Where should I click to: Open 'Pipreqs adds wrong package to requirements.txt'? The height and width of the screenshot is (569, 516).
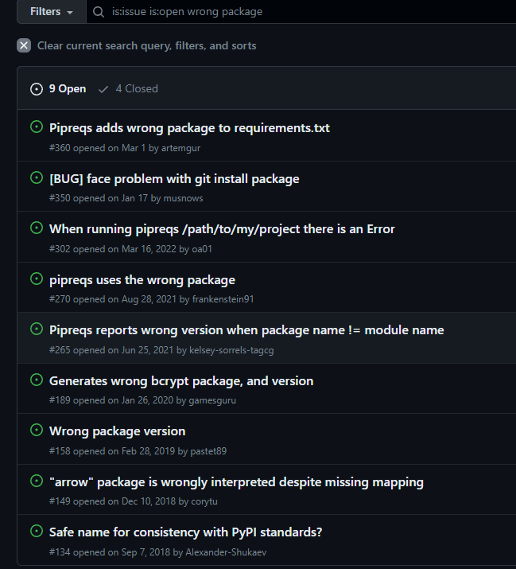(189, 127)
